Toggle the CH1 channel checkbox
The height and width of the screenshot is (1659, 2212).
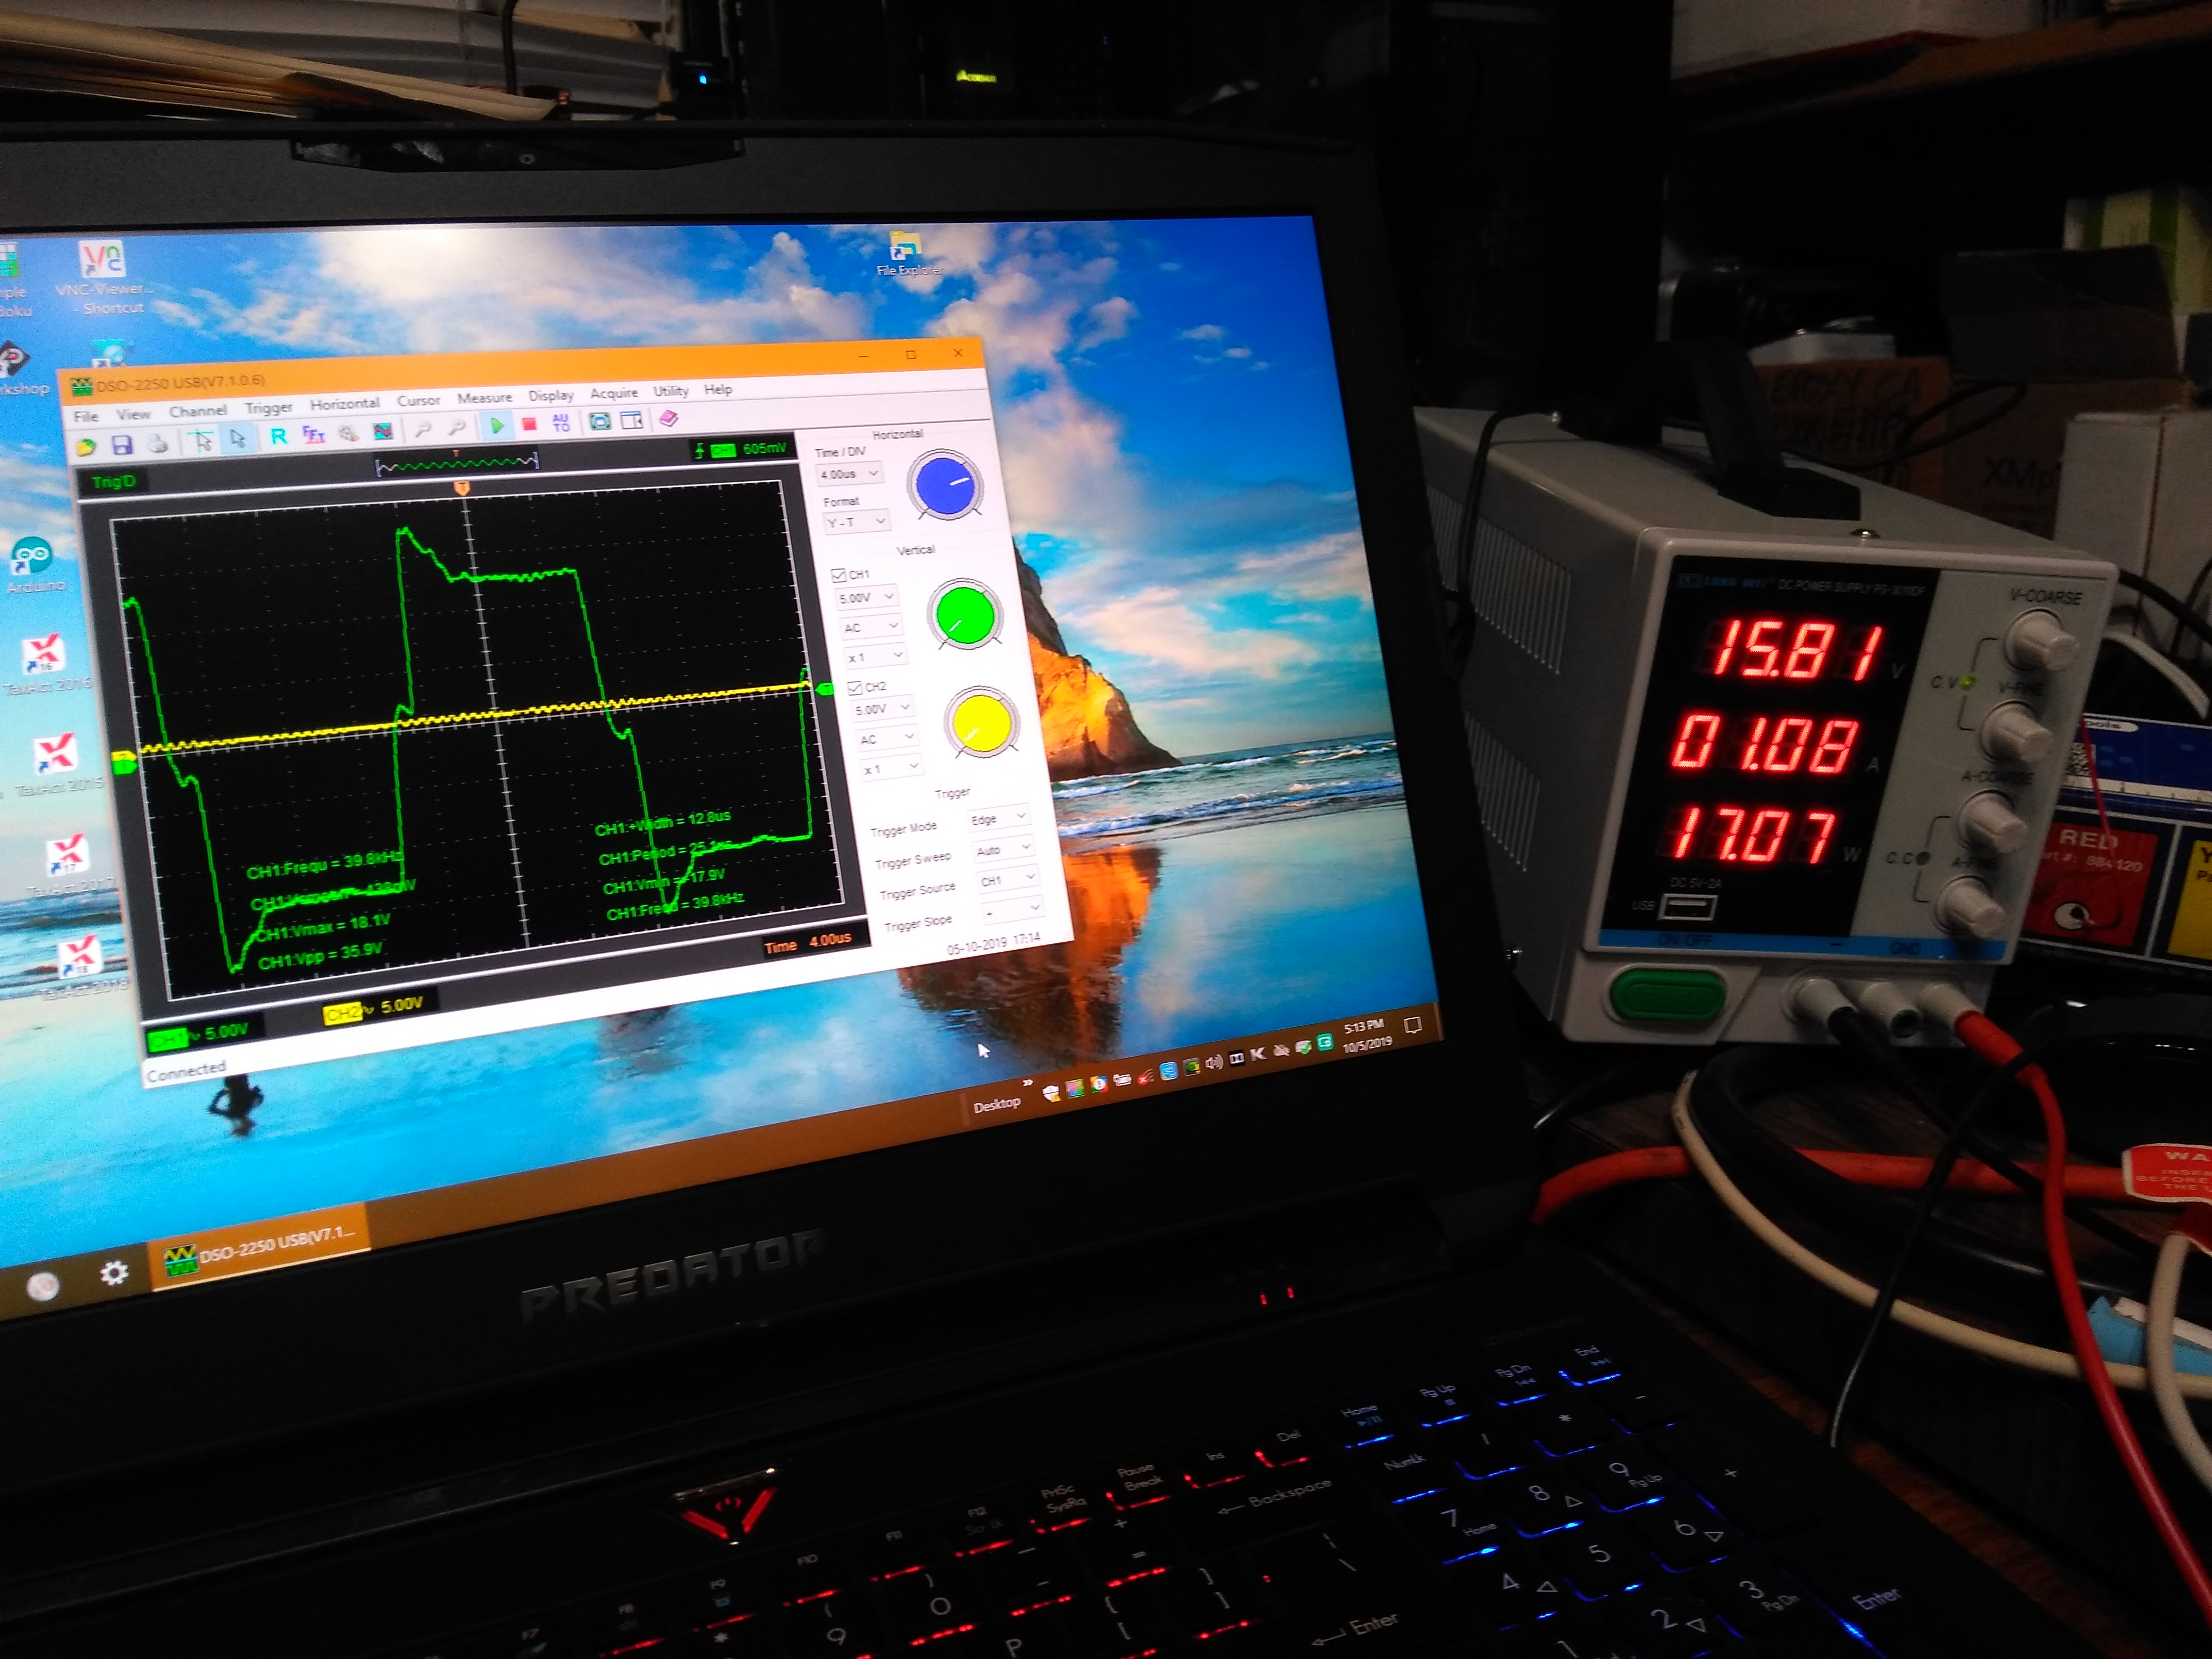pyautogui.click(x=838, y=575)
